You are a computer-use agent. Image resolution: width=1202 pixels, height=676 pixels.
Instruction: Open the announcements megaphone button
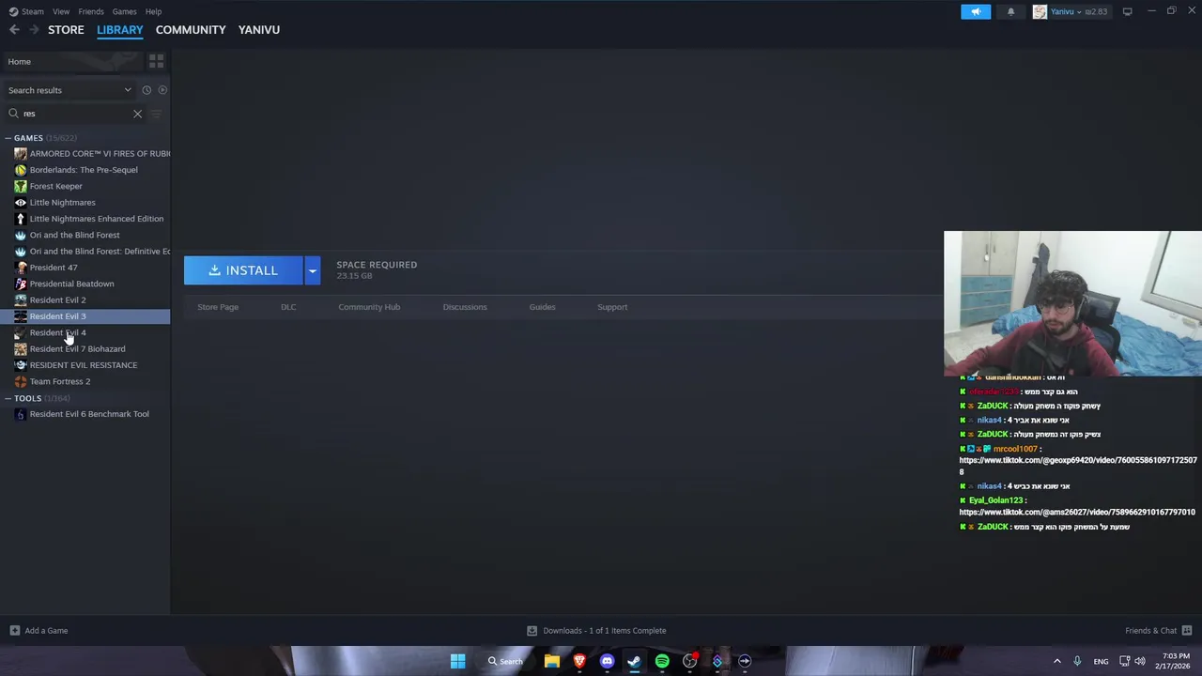click(976, 11)
